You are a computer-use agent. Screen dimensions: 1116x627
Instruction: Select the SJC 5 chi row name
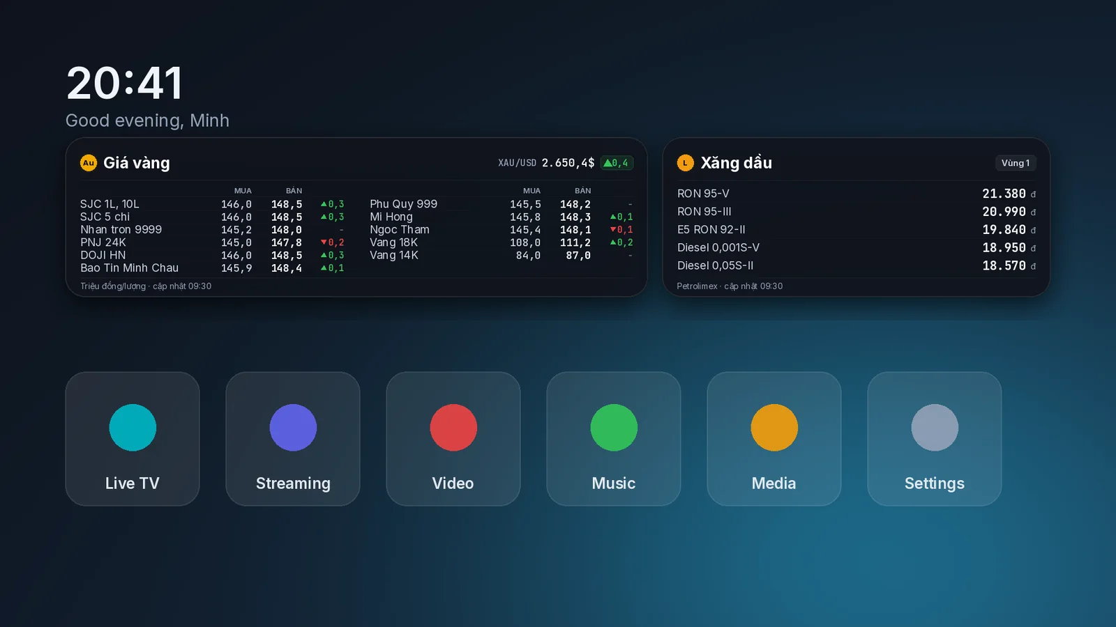pyautogui.click(x=105, y=217)
